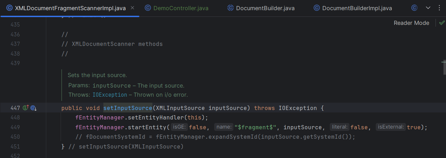Click the class icon on DocumentBuilder.java tab
Viewport: 446px width, 158px height.
[x=231, y=8]
